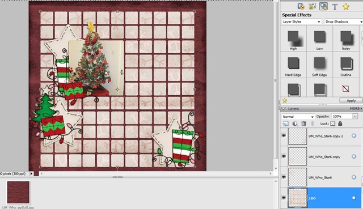Hide the UM_Who_Star6 copy 2 layer

[x=284, y=136]
